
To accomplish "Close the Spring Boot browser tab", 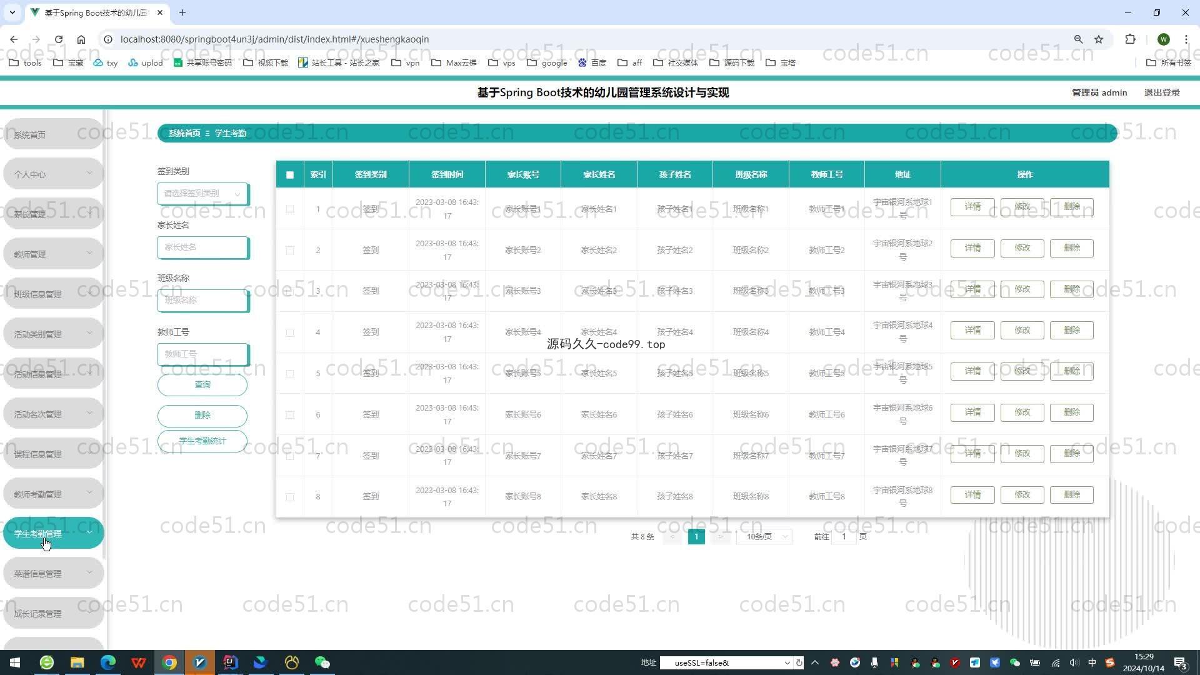I will coord(160,12).
